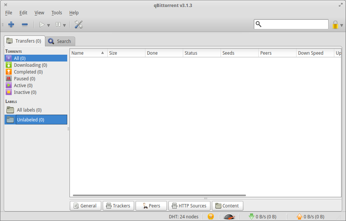Image resolution: width=346 pixels, height=221 pixels.
Task: Select the Unlabeled (0) entry
Action: pyautogui.click(x=36, y=120)
